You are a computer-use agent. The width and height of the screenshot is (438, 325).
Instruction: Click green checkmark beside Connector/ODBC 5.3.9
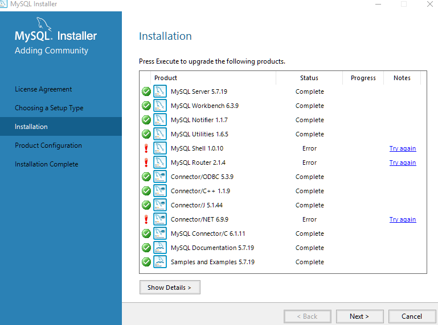tap(146, 177)
